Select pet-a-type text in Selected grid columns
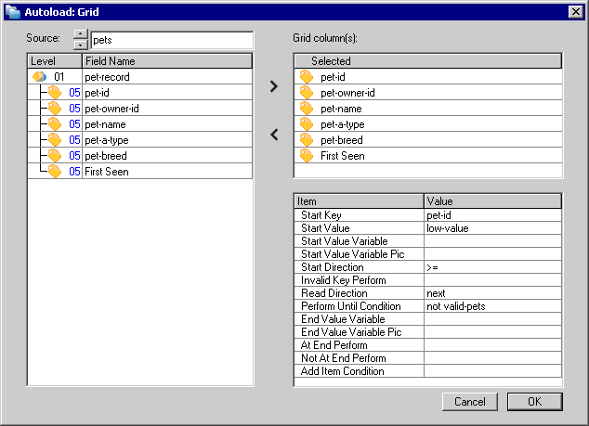The width and height of the screenshot is (589, 426). coord(343,124)
